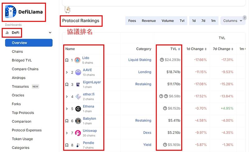Select the 1m period filter
The height and width of the screenshot is (152, 249).
coord(213,21)
